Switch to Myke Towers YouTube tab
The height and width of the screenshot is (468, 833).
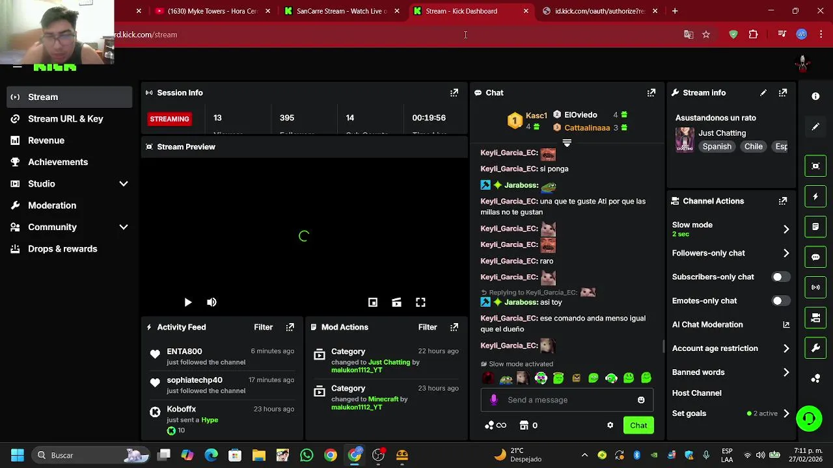[212, 11]
